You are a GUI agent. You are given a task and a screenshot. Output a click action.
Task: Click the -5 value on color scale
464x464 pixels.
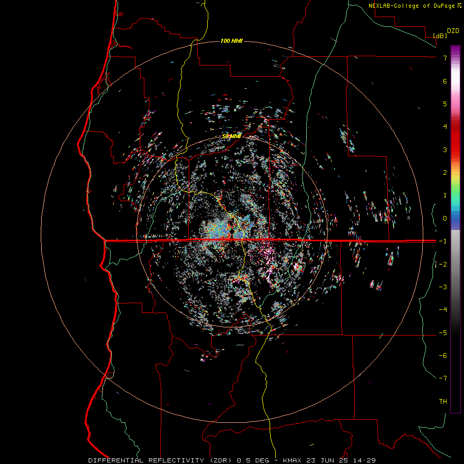(443, 333)
